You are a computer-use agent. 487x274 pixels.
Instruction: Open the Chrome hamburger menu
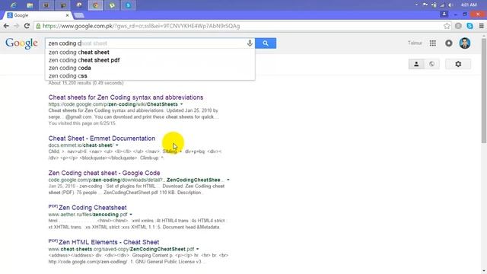pos(482,26)
